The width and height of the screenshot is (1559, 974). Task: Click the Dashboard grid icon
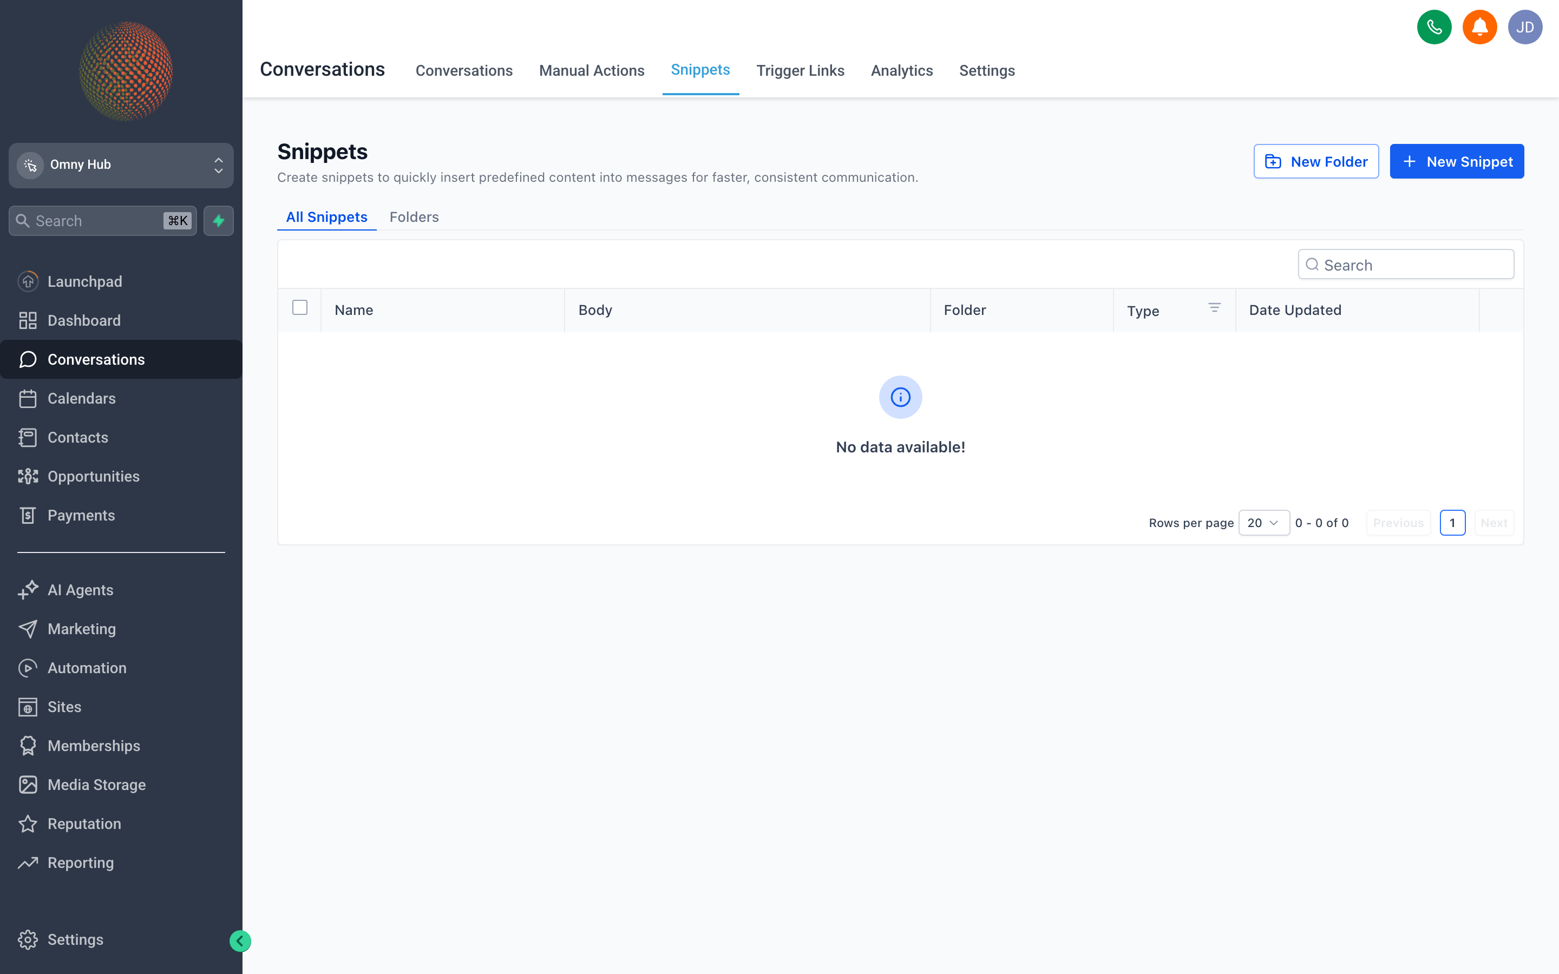click(28, 320)
